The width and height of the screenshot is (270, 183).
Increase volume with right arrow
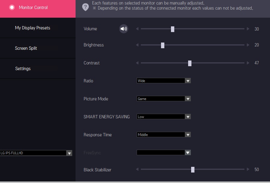pos(248,29)
